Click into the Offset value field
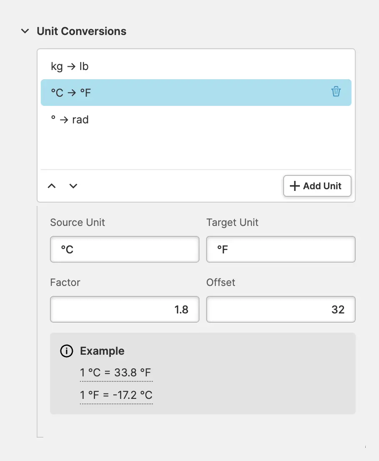The width and height of the screenshot is (379, 461). click(281, 309)
